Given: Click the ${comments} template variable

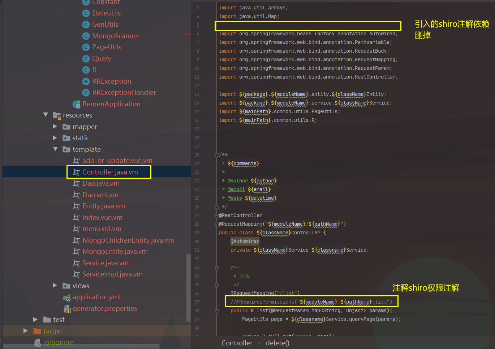Looking at the screenshot, I should click(244, 164).
